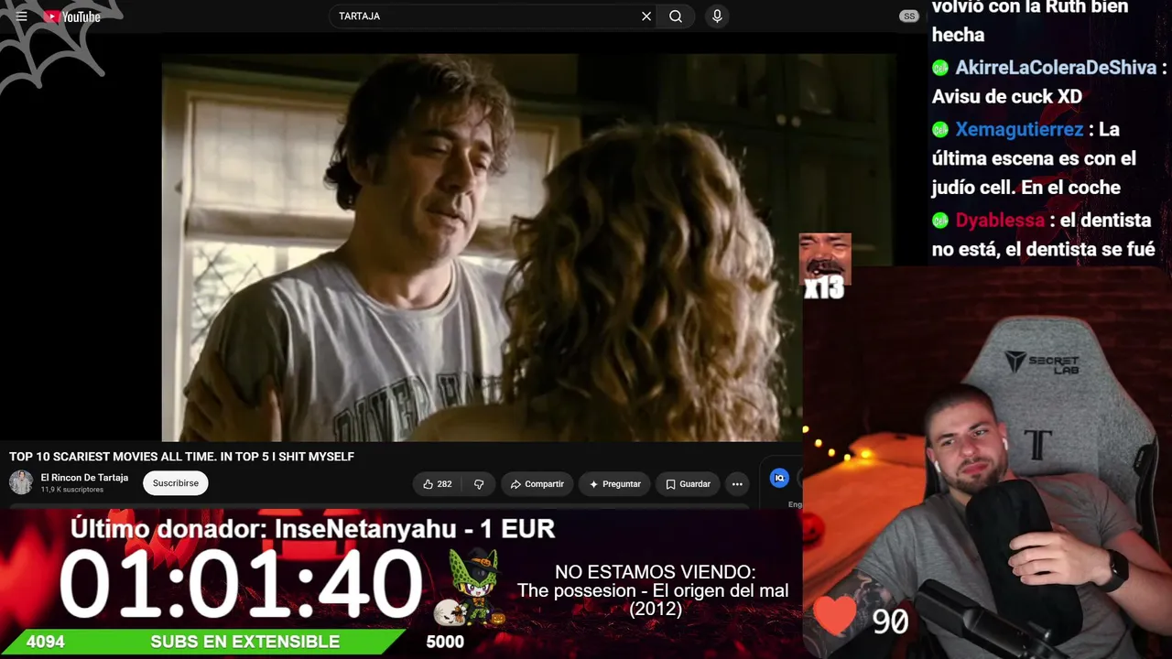Visit the El Rincon De Tartaja channel name
This screenshot has width=1172, height=659.
click(x=84, y=478)
